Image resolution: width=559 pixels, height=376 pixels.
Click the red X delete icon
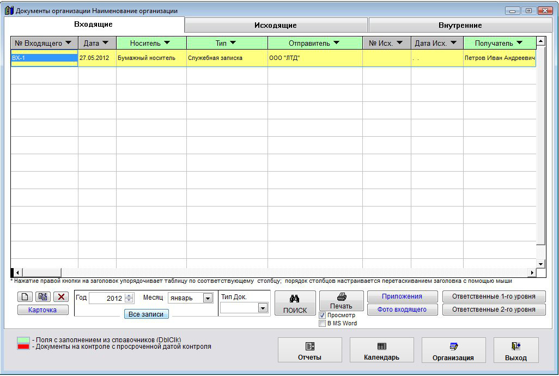tap(60, 297)
